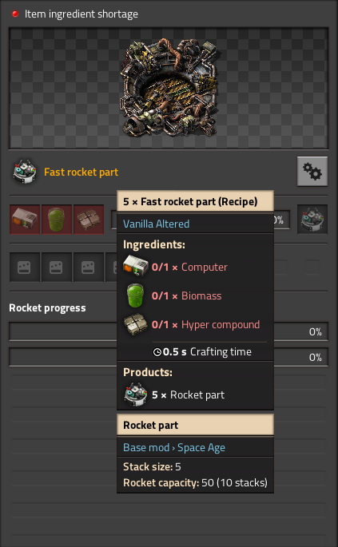The image size is (338, 547).
Task: Select the third empty module slot
Action: click(88, 268)
